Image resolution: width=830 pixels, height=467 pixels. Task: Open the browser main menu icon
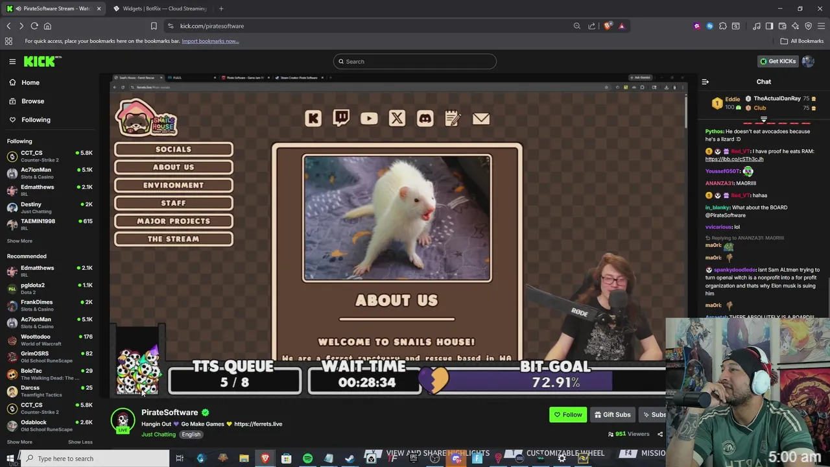click(821, 26)
